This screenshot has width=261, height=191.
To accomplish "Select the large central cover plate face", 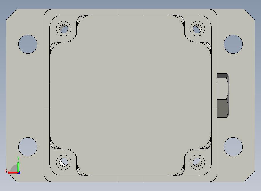I will tap(130, 95).
